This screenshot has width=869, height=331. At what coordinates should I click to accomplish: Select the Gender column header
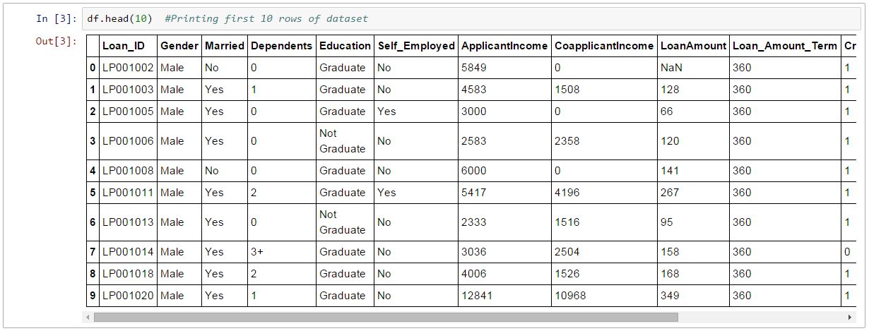click(179, 46)
